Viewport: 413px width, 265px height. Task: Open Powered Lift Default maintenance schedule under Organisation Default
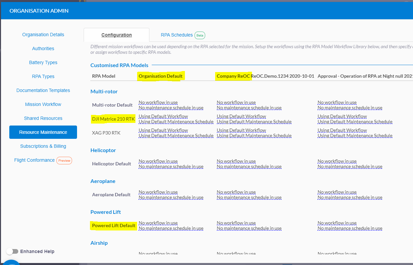171,228
